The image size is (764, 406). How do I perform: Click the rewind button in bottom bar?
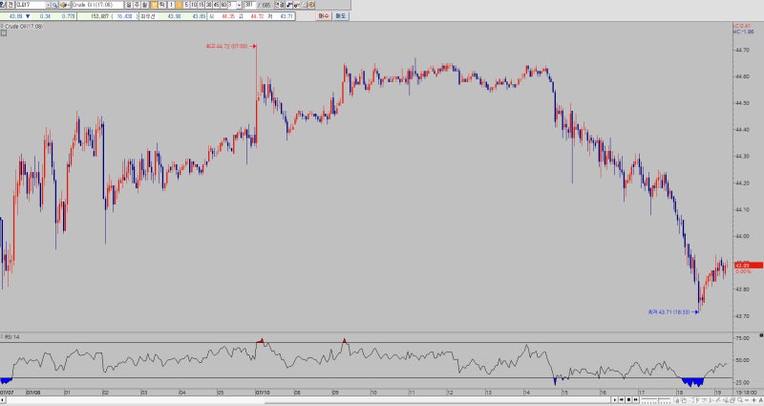tap(622, 399)
